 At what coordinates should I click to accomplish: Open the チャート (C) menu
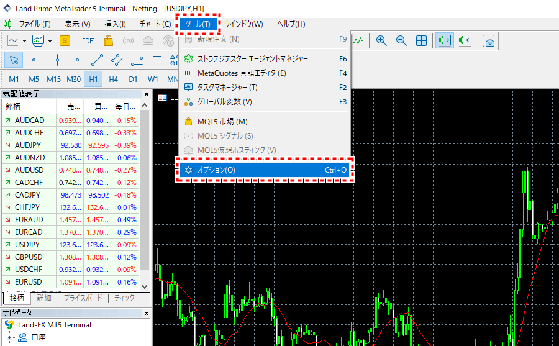[x=155, y=24]
